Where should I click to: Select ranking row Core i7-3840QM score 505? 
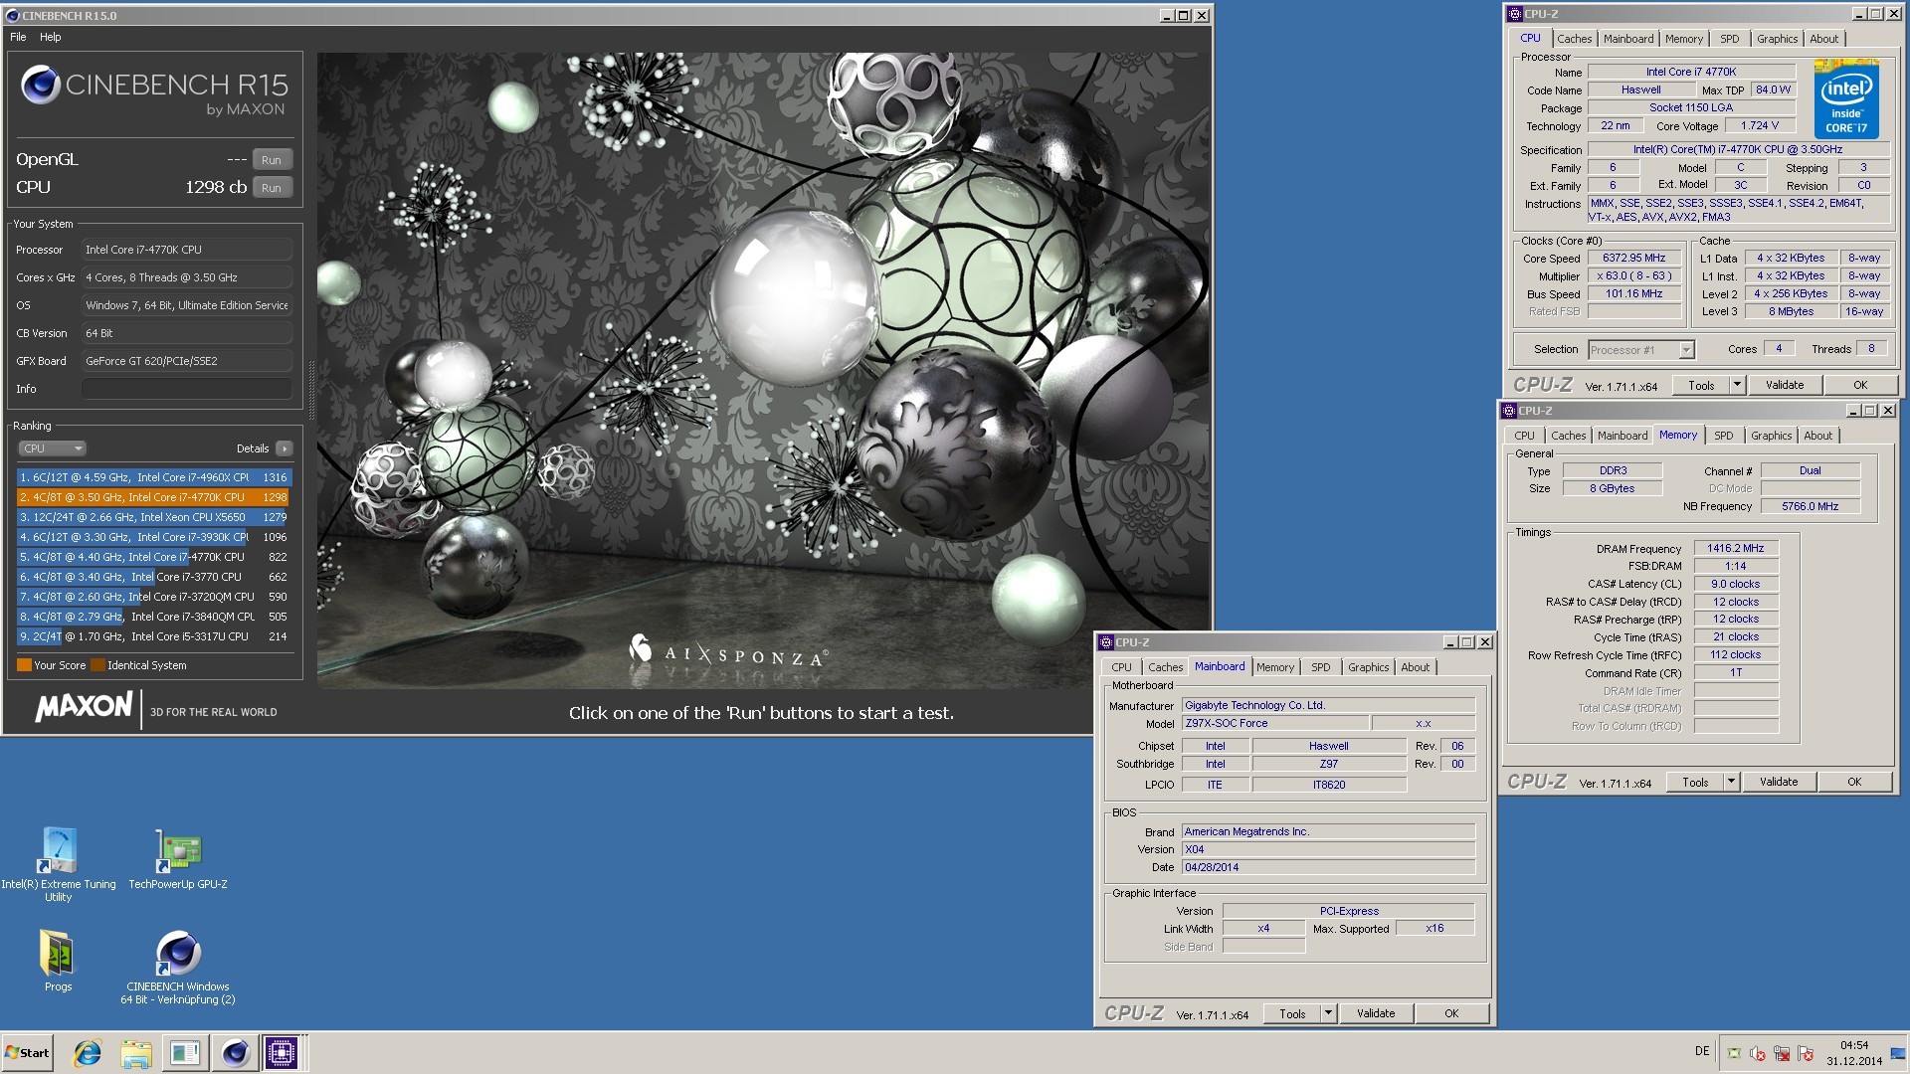coord(154,617)
